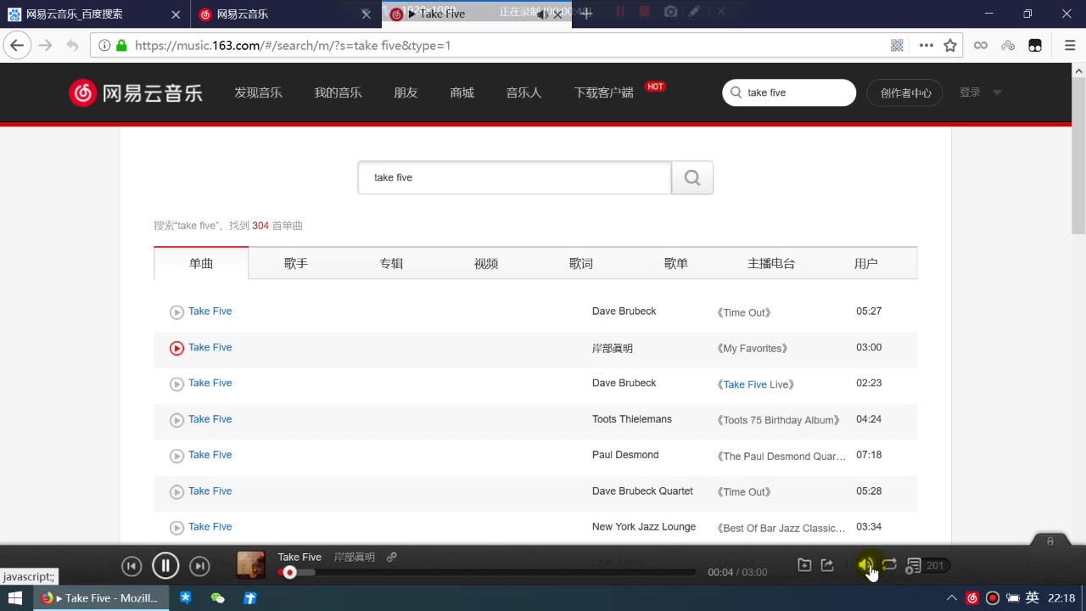Click the song source link icon in player
The height and width of the screenshot is (611, 1086).
click(x=391, y=558)
